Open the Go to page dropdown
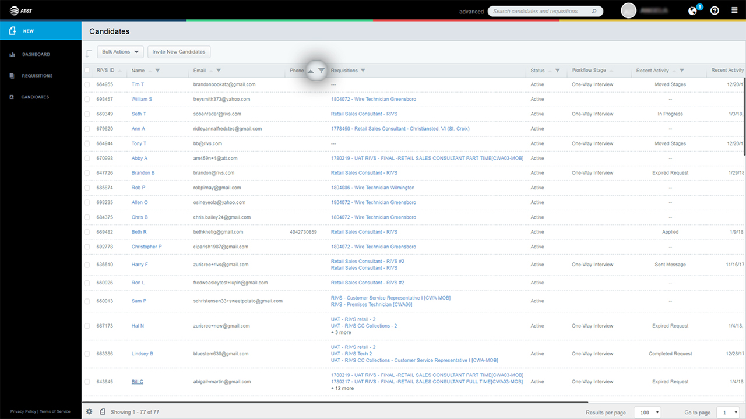The image size is (746, 419). (729, 412)
